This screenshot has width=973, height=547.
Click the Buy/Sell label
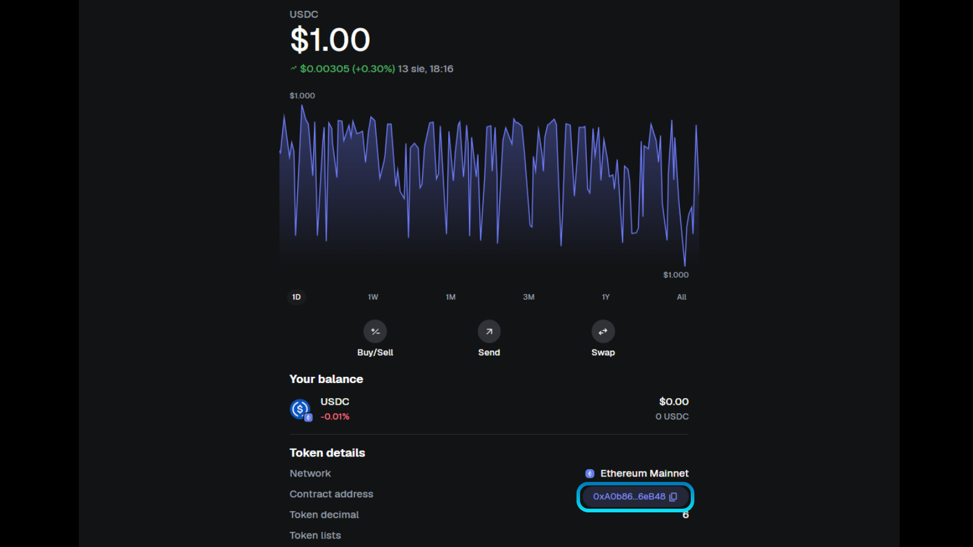(x=375, y=353)
